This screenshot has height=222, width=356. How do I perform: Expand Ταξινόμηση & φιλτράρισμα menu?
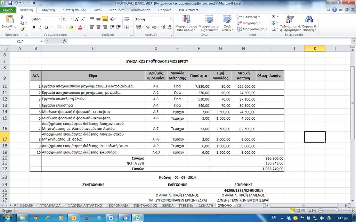290,23
